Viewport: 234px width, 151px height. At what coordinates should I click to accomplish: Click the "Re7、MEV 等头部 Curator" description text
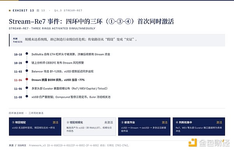(x=199, y=129)
